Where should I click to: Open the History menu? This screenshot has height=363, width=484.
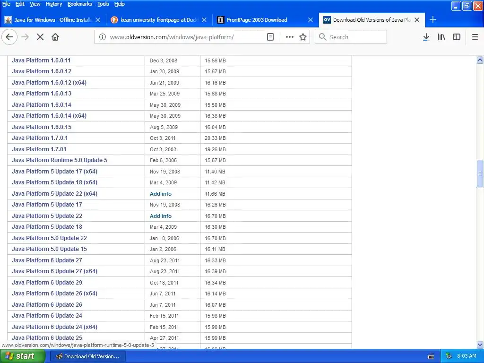(54, 4)
